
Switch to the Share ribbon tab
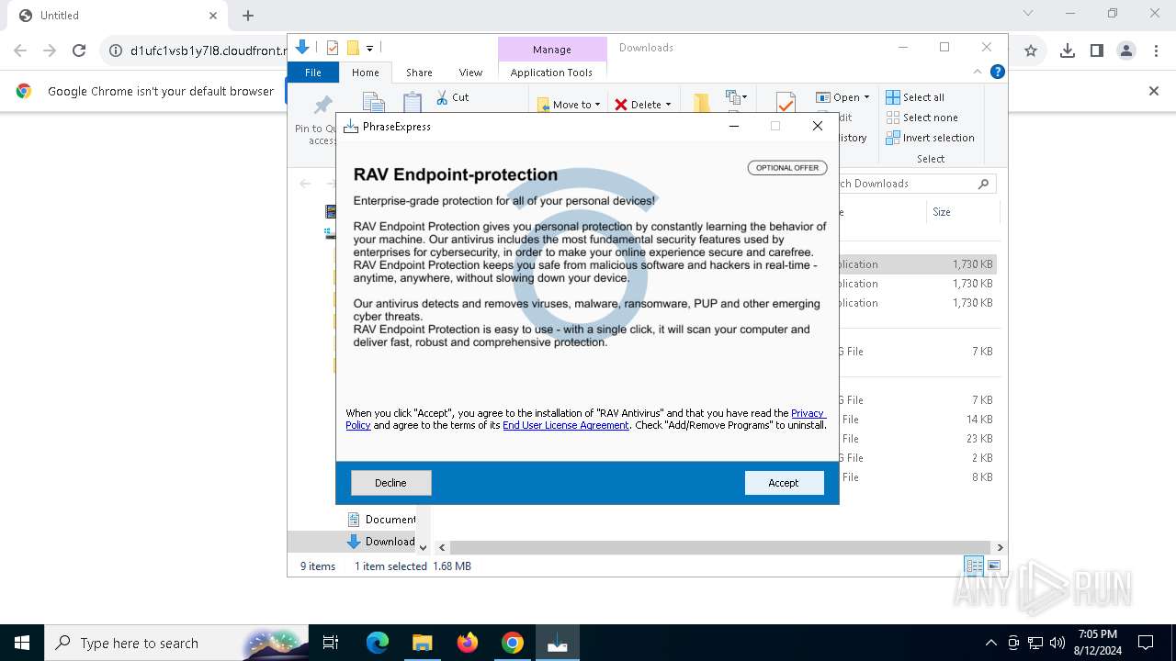click(419, 73)
